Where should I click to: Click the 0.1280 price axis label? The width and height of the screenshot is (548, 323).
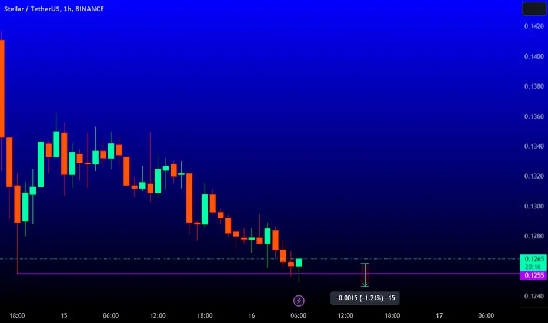pyautogui.click(x=534, y=236)
